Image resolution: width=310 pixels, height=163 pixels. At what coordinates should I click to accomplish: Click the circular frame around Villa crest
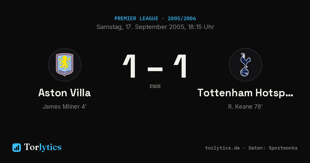(65, 65)
